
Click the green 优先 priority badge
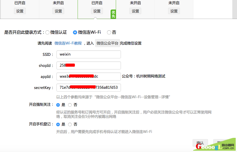(113, 14)
